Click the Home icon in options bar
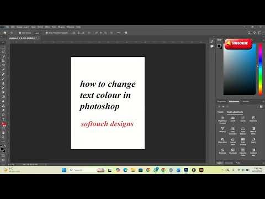Screen dimensions: 265x199 point(5,33)
